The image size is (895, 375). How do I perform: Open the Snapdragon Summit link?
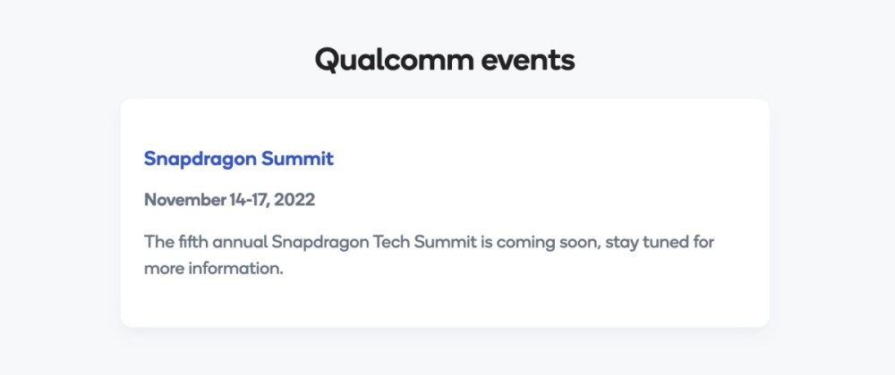[x=239, y=159]
